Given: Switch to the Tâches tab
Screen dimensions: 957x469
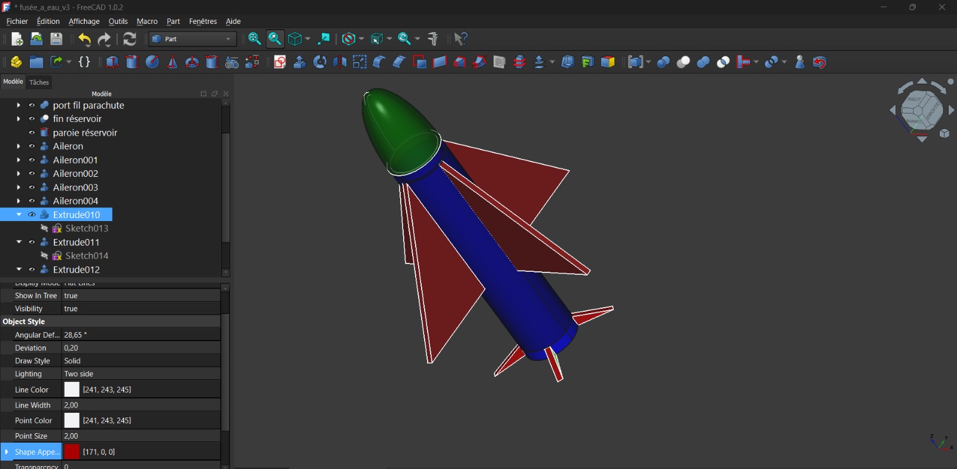Looking at the screenshot, I should click(39, 82).
